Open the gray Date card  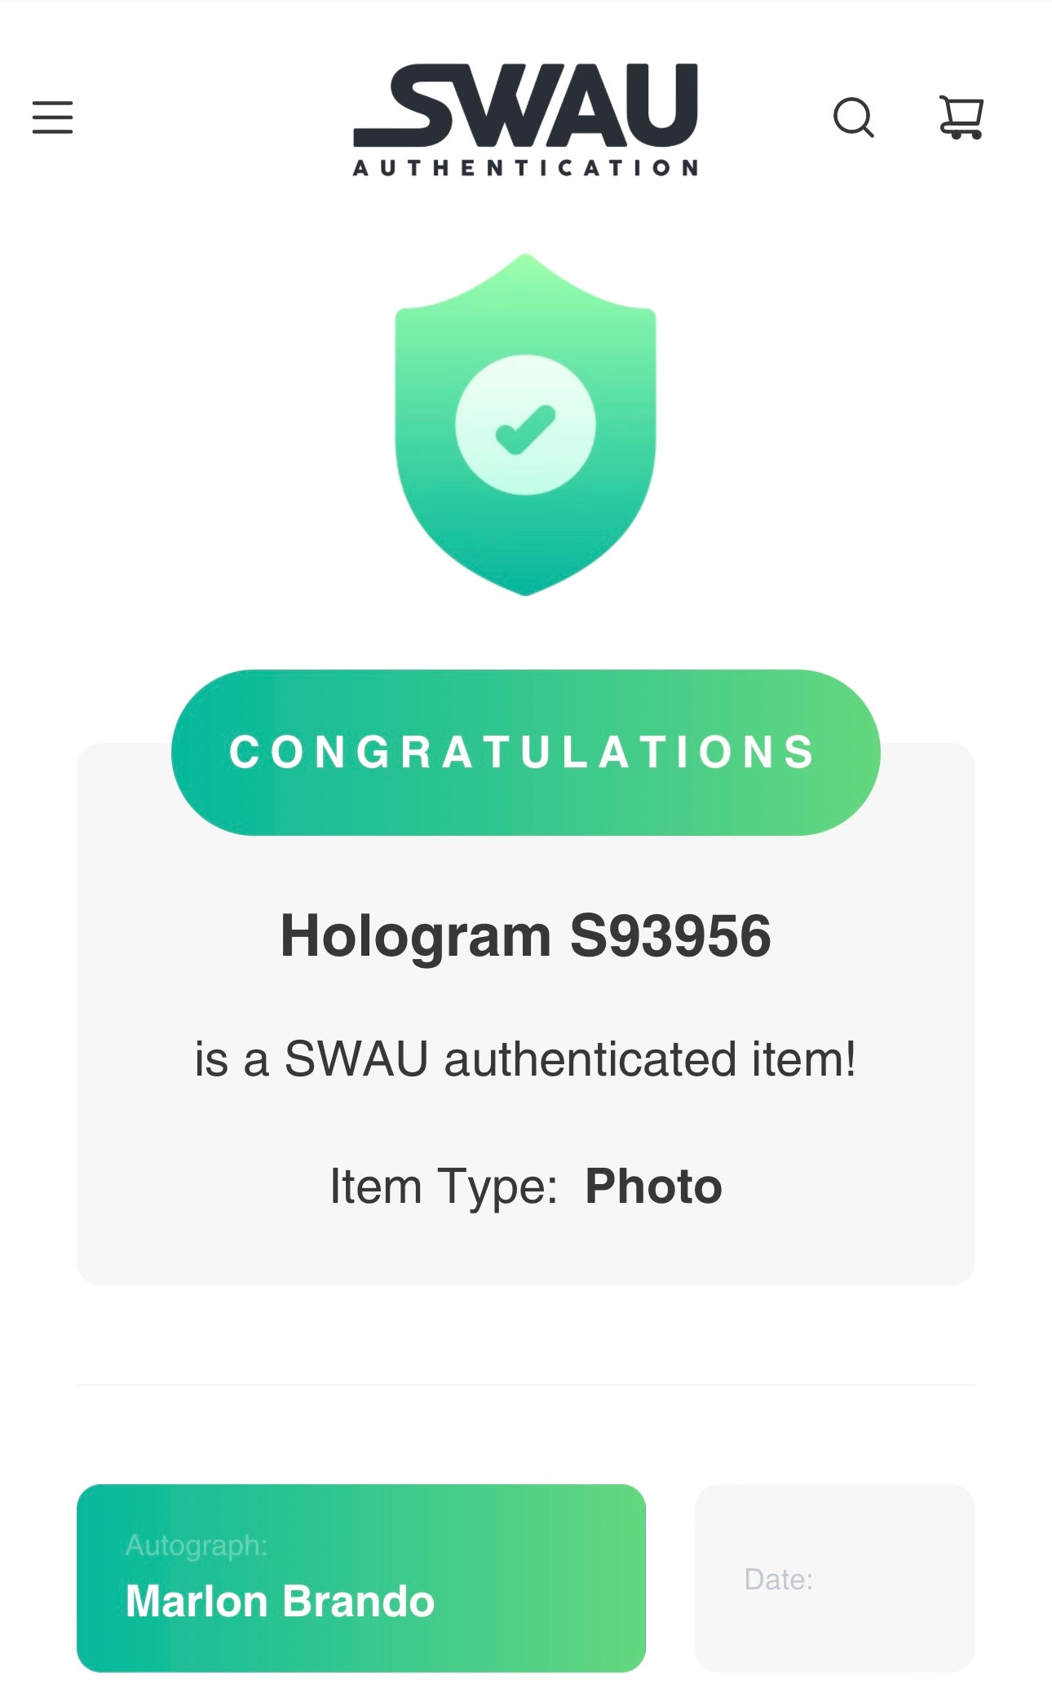coord(835,1577)
